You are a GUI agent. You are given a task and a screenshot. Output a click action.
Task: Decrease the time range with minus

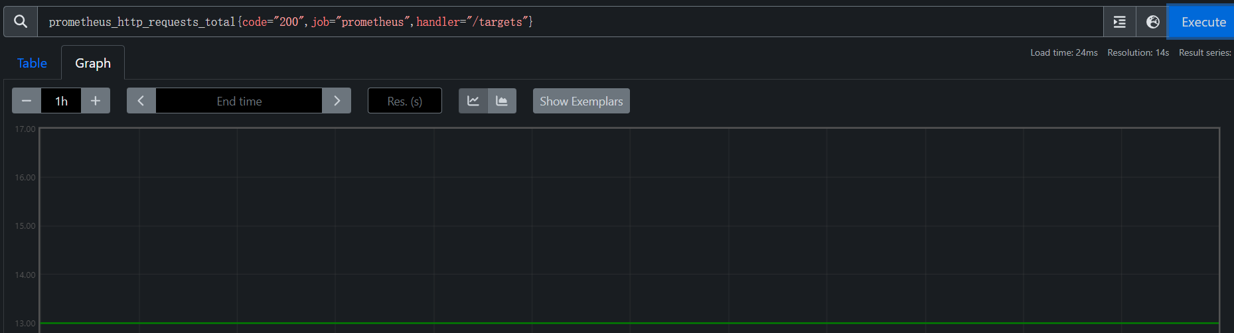(27, 101)
